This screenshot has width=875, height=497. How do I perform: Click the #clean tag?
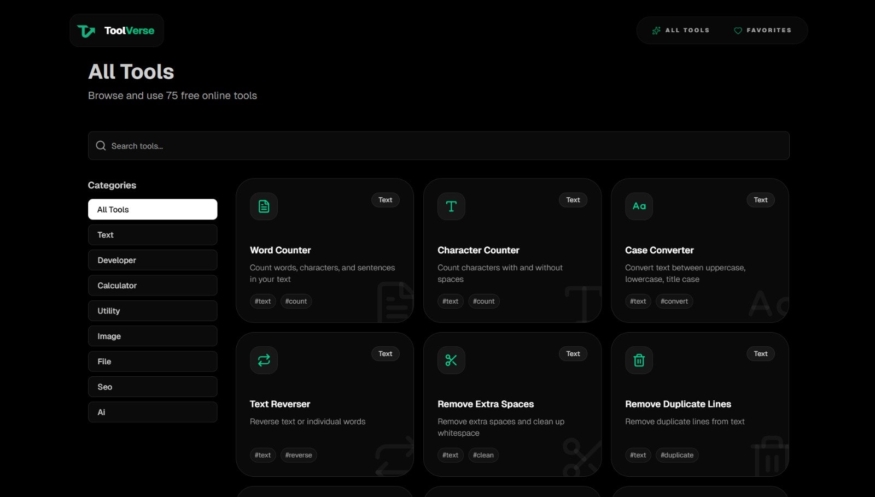[483, 455]
